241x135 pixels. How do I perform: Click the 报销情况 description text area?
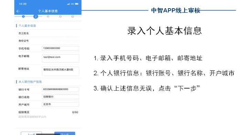[48, 117]
